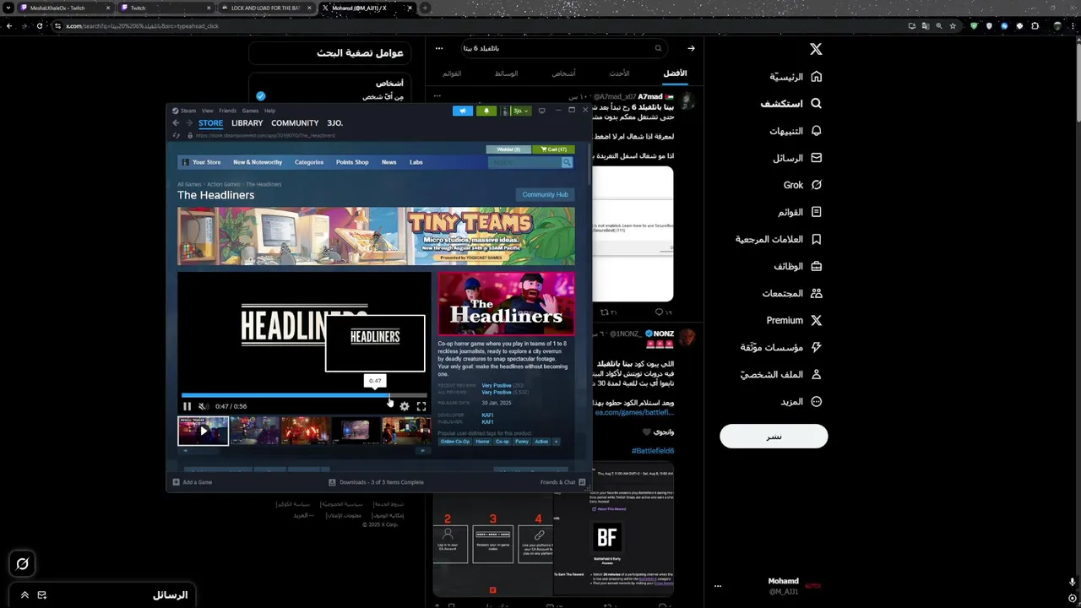Open News in Steam store nav
This screenshot has height=608, width=1081.
coord(388,162)
